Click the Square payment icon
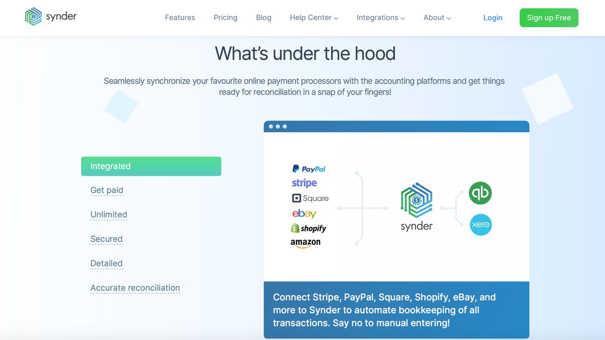Image resolution: width=605 pixels, height=340 pixels. [311, 198]
